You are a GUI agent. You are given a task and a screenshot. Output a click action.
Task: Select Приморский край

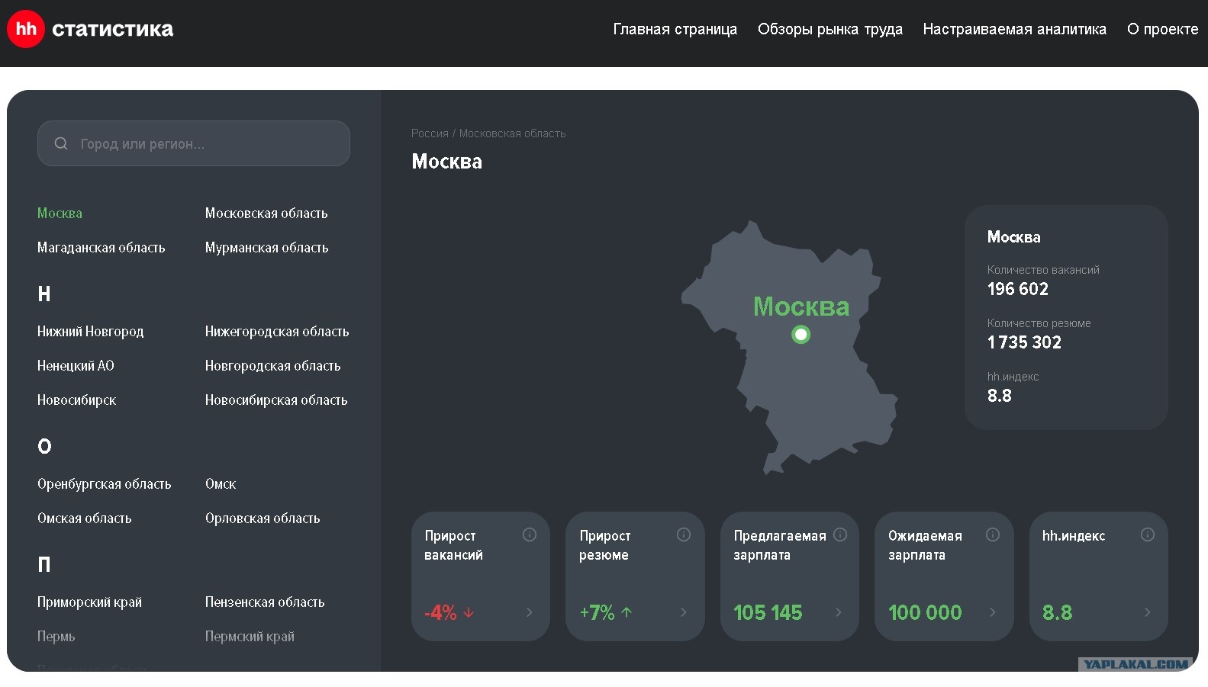89,602
